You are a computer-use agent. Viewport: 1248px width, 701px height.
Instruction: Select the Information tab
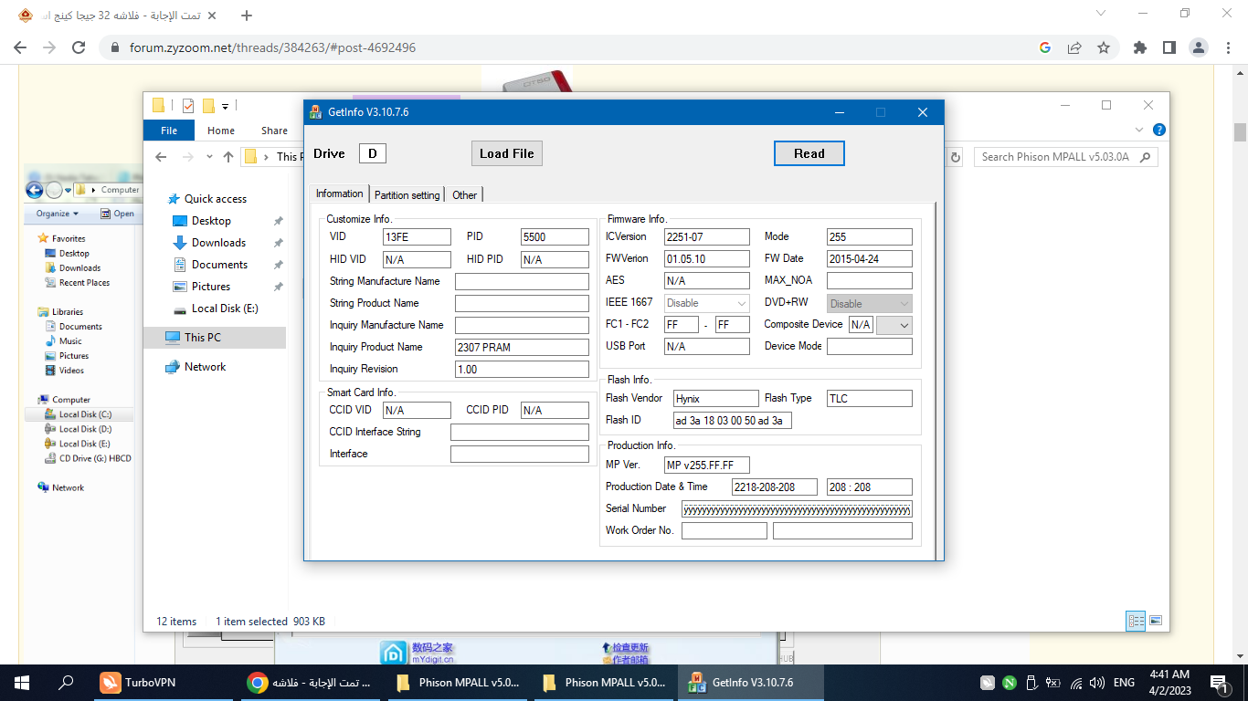tap(340, 194)
